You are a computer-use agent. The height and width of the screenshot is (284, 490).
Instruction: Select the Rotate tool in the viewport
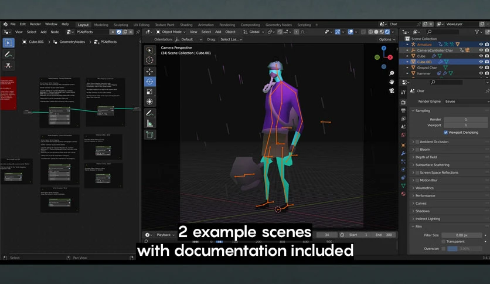[149, 82]
